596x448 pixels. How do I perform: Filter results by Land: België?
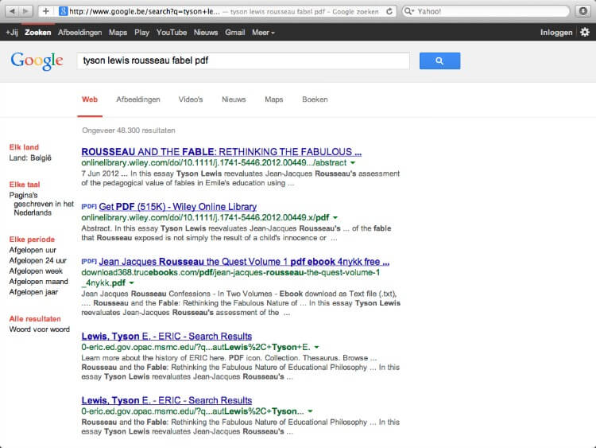point(30,158)
